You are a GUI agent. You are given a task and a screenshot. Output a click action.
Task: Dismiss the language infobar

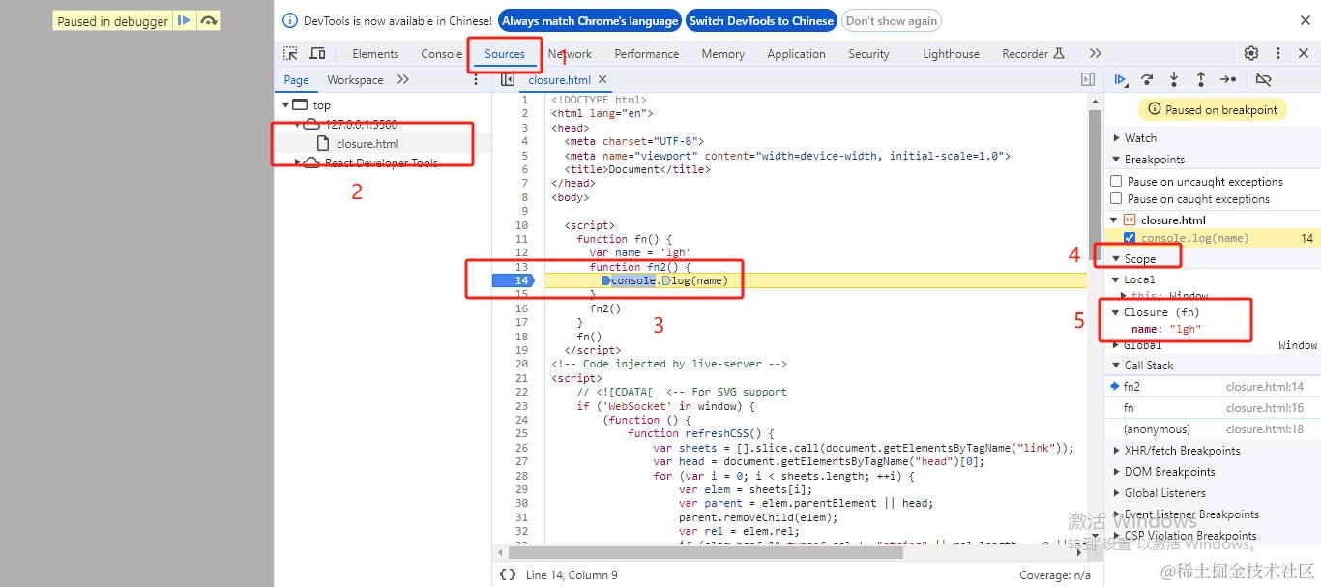coord(1305,20)
